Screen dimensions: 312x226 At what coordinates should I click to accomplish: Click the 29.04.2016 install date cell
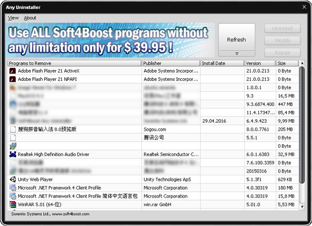(x=223, y=121)
